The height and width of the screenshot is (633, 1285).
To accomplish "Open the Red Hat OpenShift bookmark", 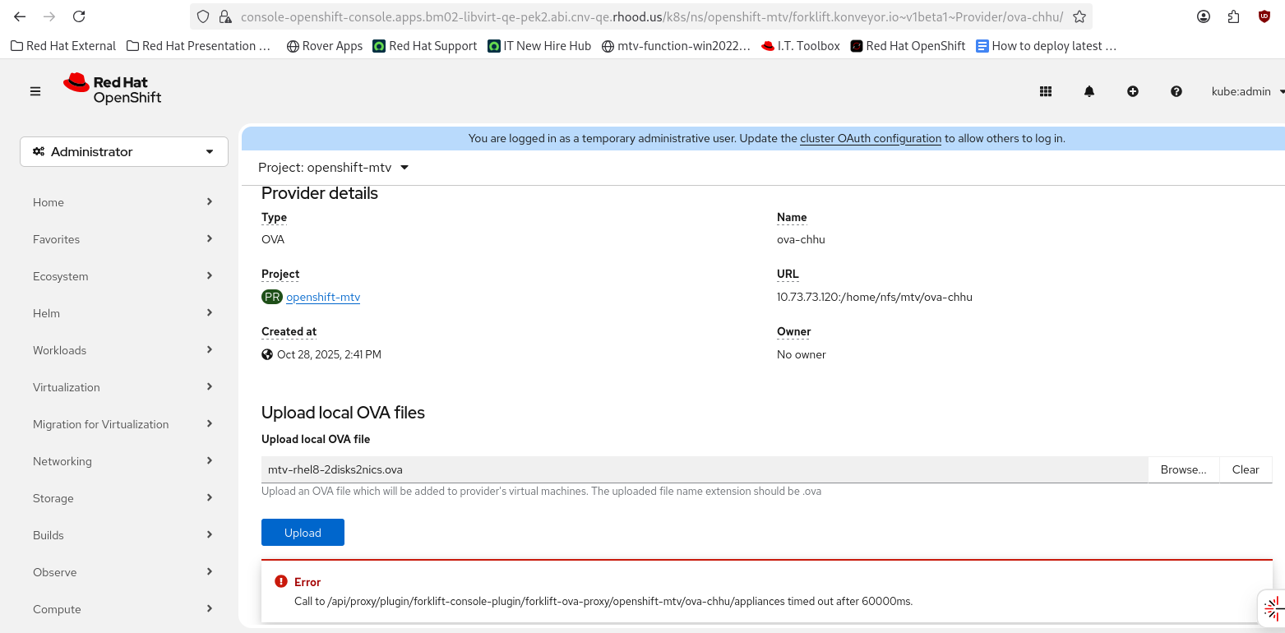I will tap(908, 46).
